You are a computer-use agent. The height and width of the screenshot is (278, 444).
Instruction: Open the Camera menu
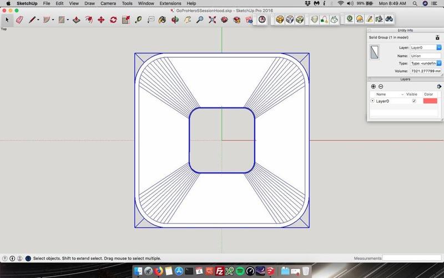(108, 3)
